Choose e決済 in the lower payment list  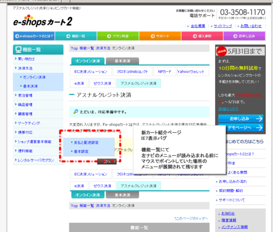click(x=79, y=186)
